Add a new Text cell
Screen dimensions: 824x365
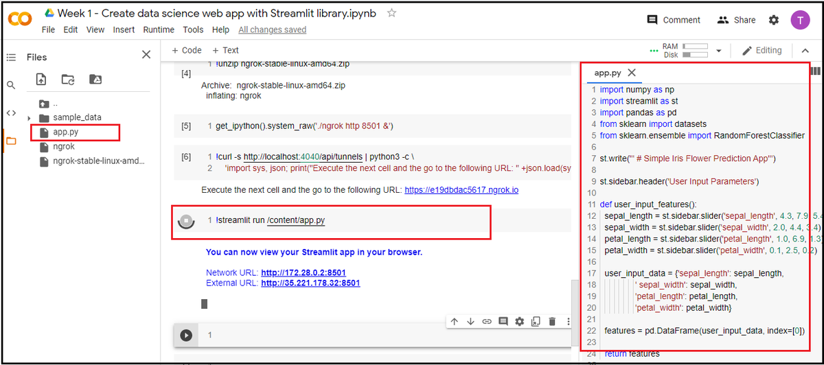click(x=225, y=50)
